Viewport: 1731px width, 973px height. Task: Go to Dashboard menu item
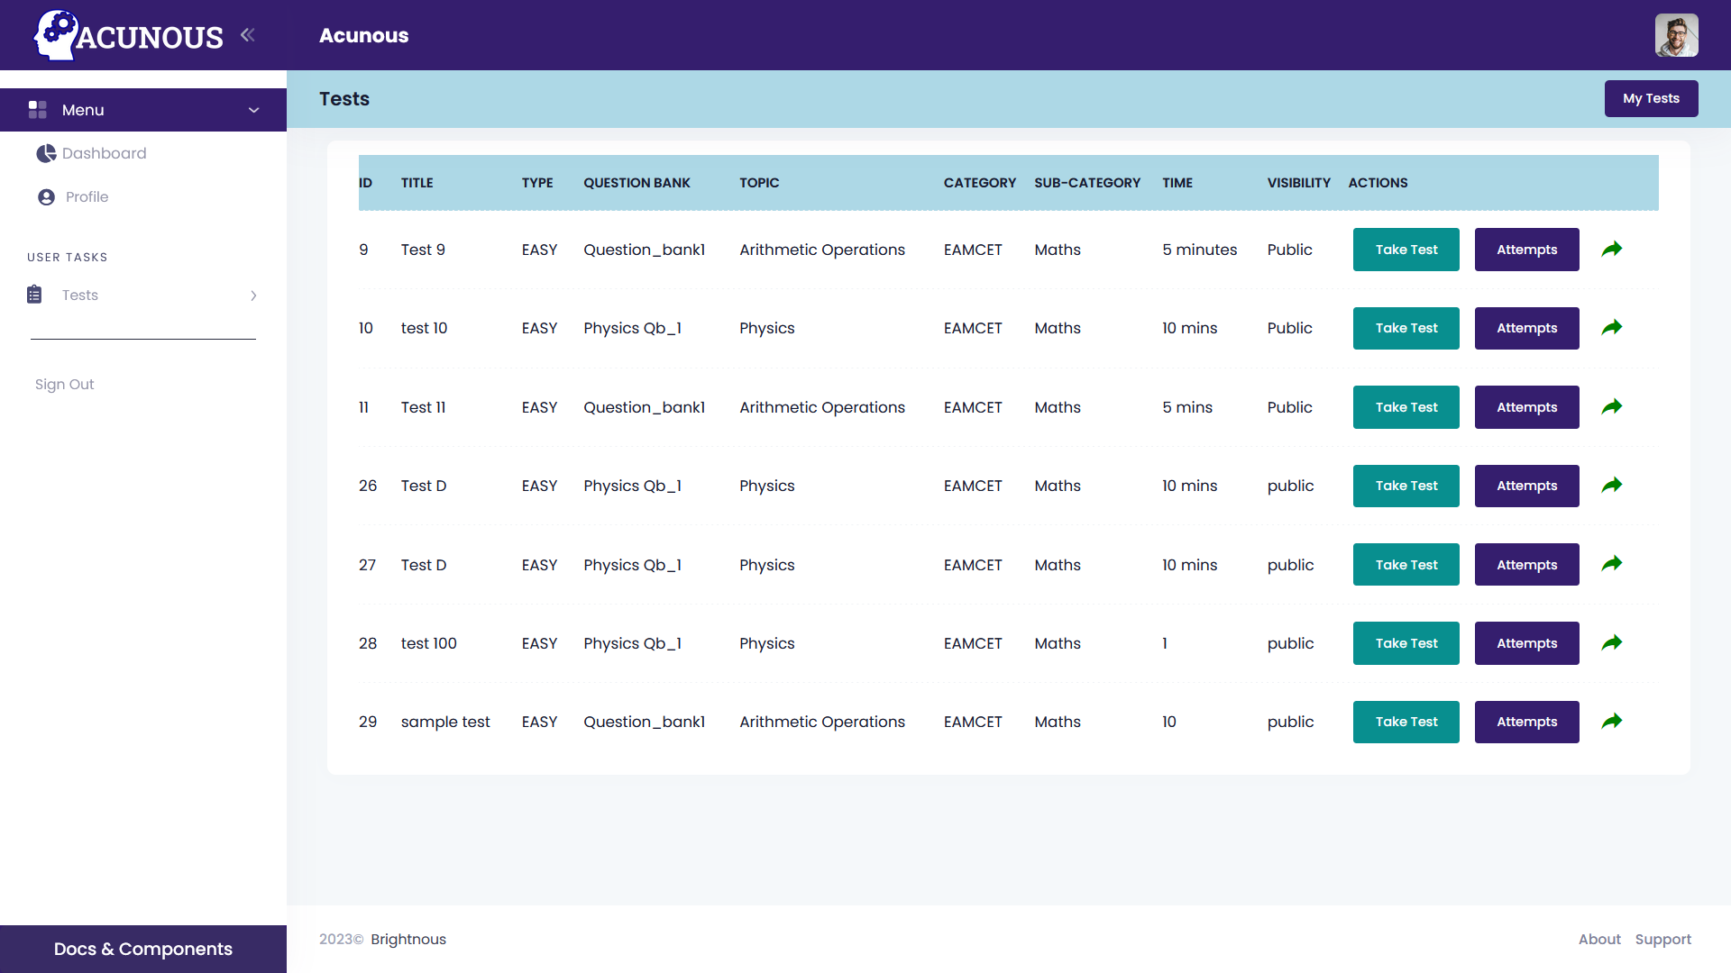click(x=104, y=153)
